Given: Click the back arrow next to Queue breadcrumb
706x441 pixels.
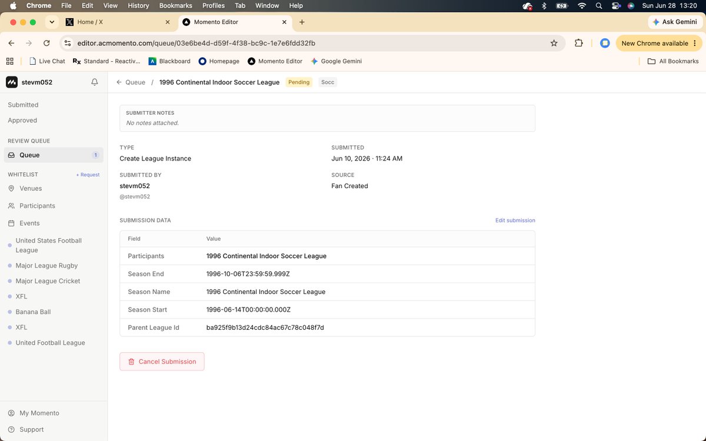Looking at the screenshot, I should coord(119,82).
